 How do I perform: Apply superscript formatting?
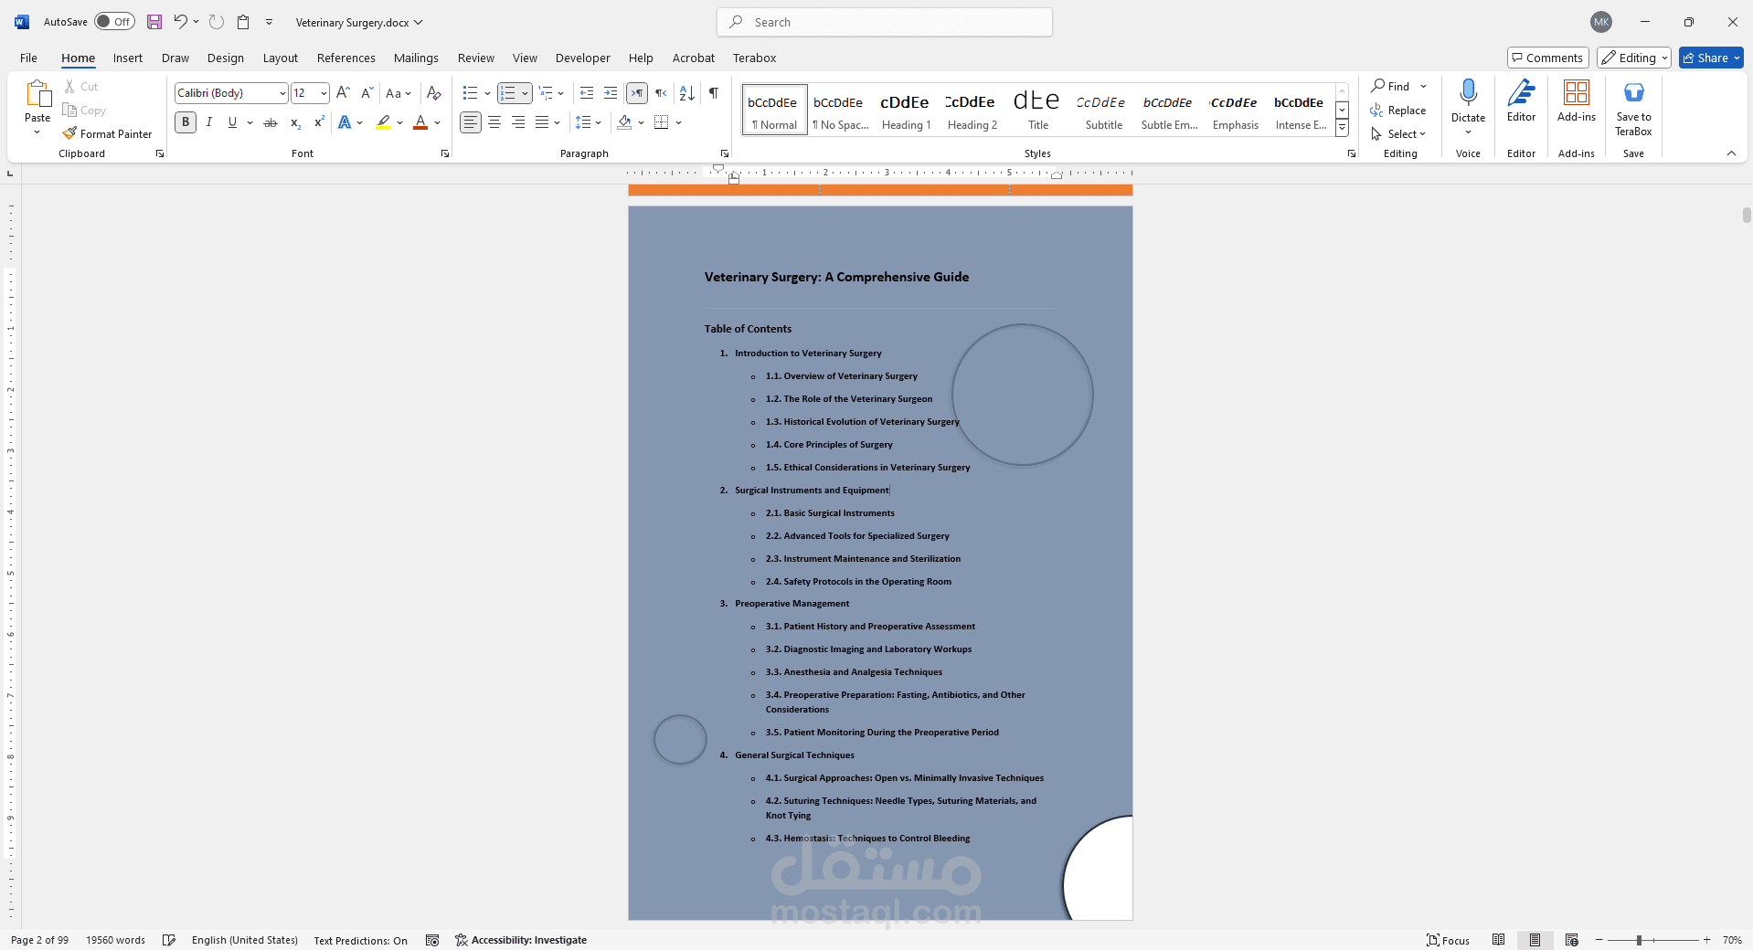pyautogui.click(x=319, y=122)
